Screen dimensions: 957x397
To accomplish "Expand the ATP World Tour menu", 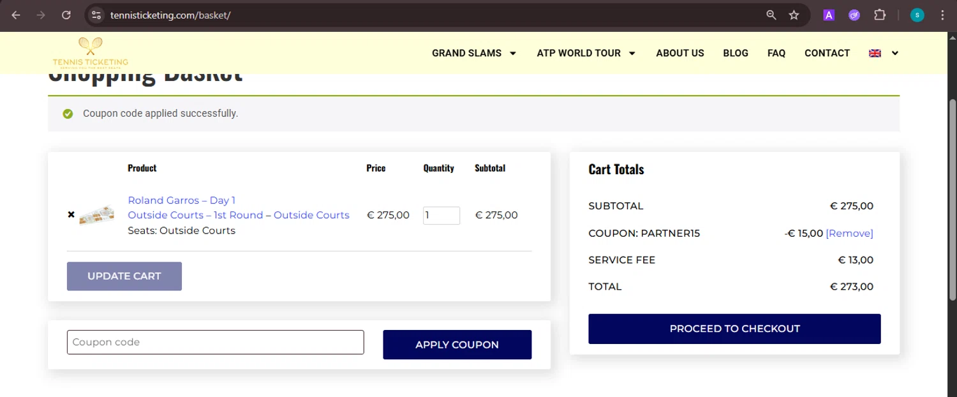I will 586,53.
